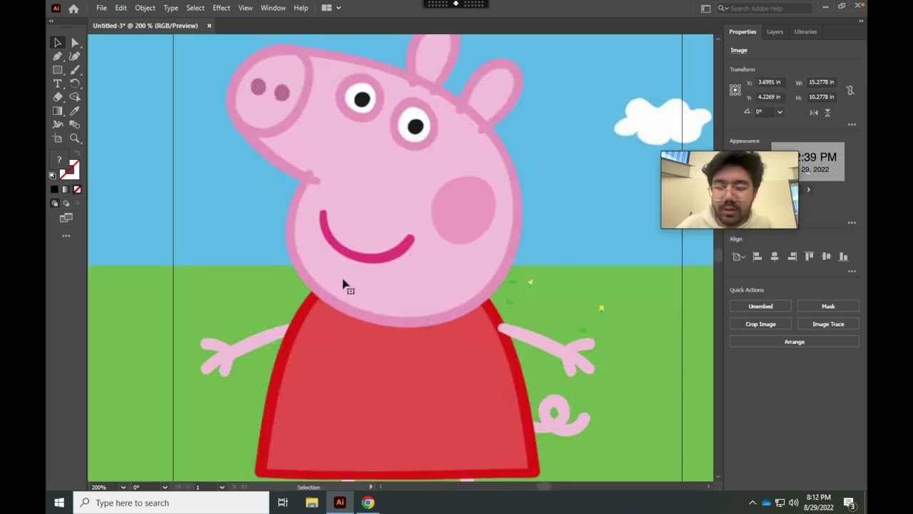Open the Window menu
Viewport: 913px width, 514px height.
(x=273, y=8)
